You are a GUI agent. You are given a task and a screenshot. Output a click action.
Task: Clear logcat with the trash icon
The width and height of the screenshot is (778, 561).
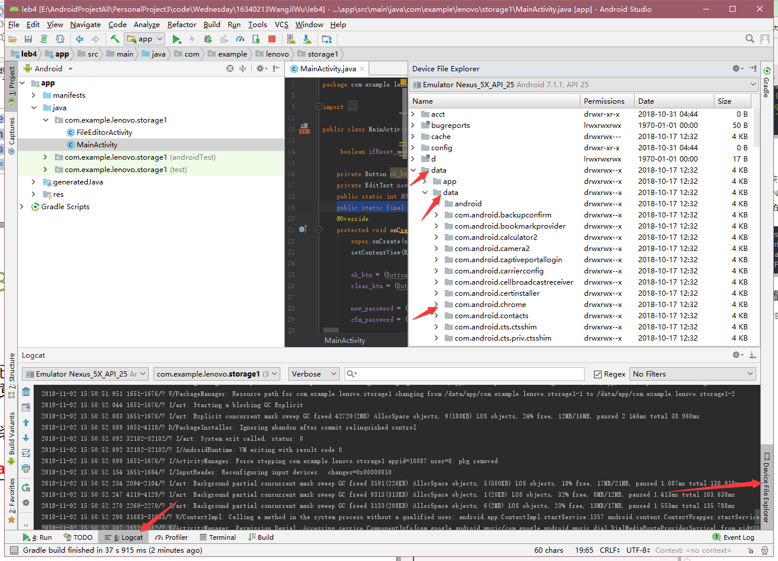tap(26, 392)
